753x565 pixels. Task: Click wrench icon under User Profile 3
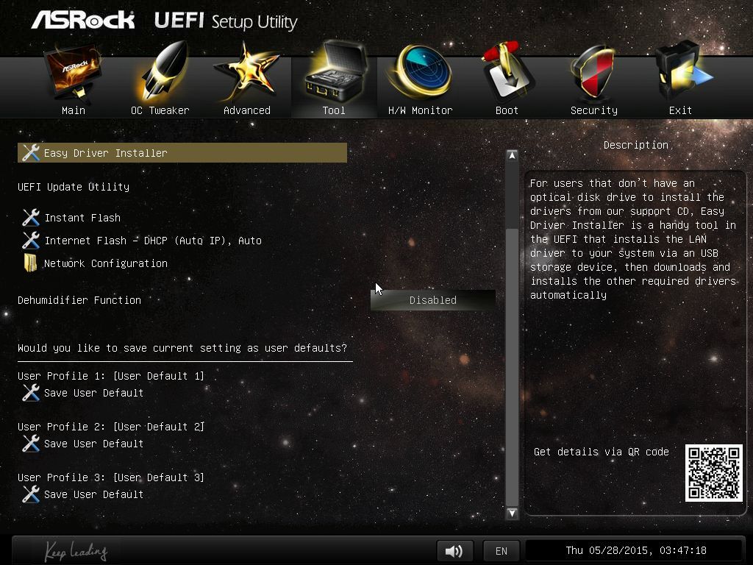coord(31,494)
